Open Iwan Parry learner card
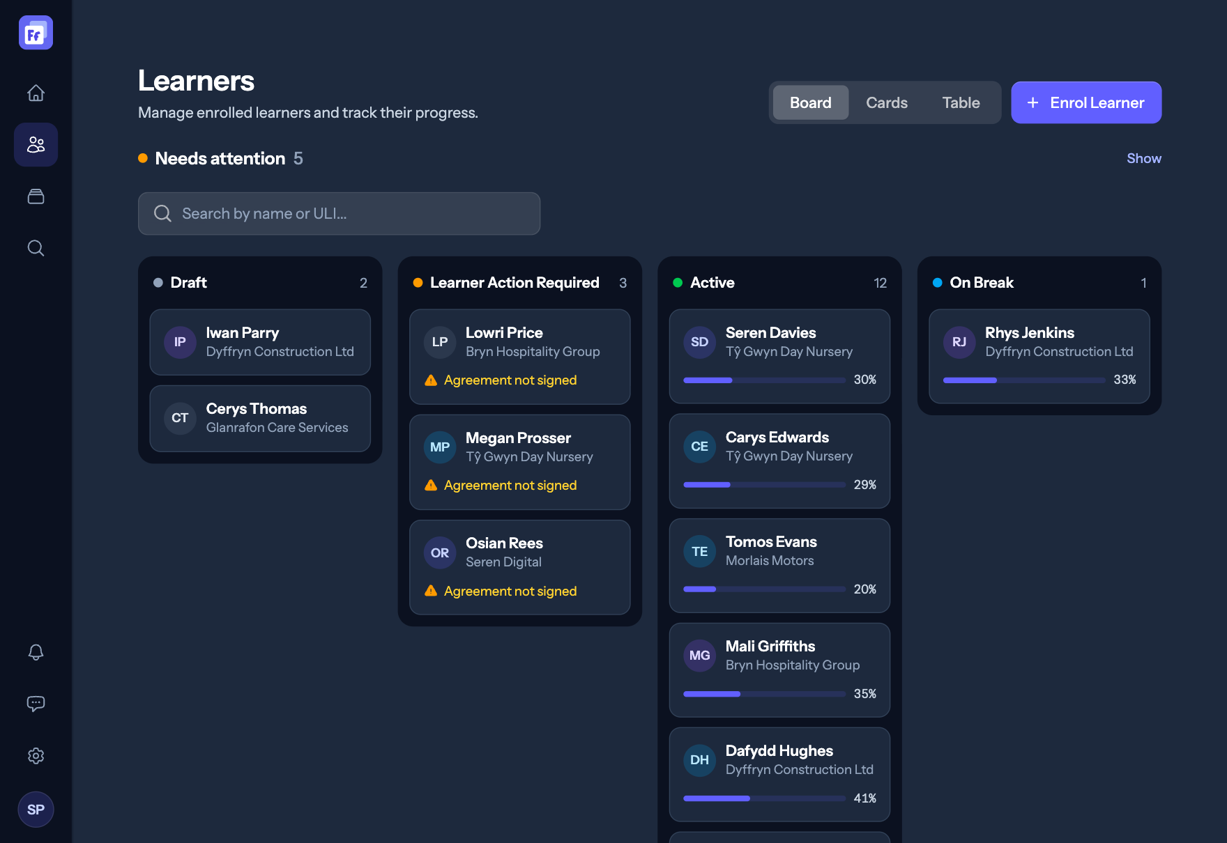The width and height of the screenshot is (1227, 843). tap(260, 342)
